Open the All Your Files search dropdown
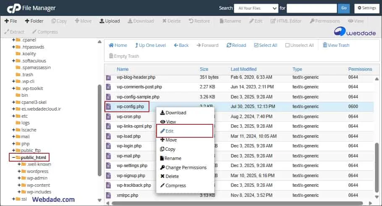Screen dimensions: 382x206 (x=256, y=8)
